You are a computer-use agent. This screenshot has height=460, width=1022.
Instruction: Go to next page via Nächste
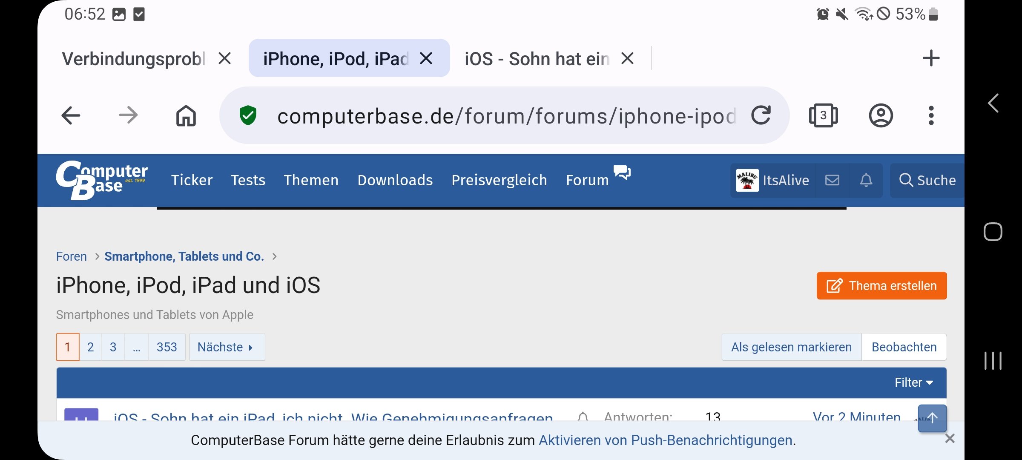pos(226,347)
